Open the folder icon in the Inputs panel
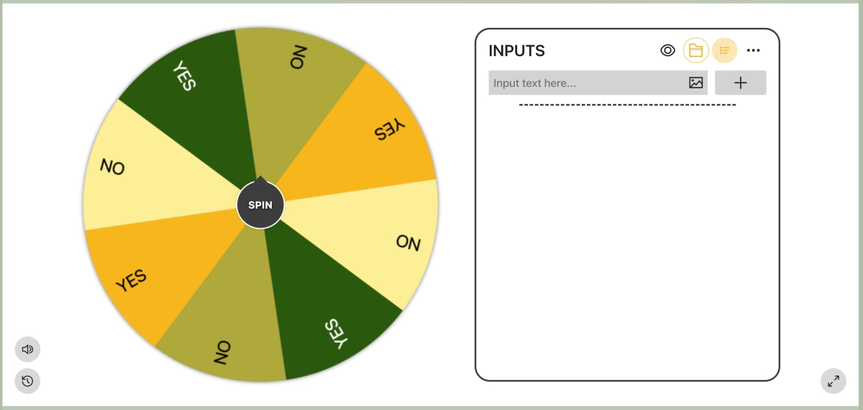Viewport: 863px width, 410px height. (x=695, y=50)
